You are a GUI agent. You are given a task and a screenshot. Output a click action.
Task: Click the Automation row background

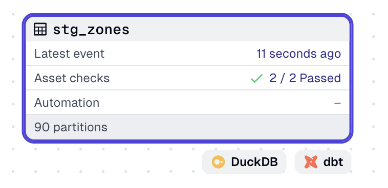point(187,103)
